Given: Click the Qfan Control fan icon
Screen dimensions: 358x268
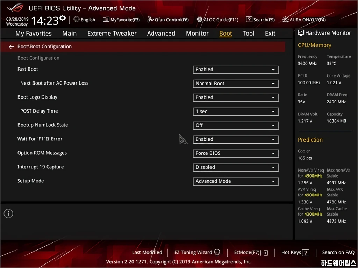Looking at the screenshot, I should coord(150,20).
